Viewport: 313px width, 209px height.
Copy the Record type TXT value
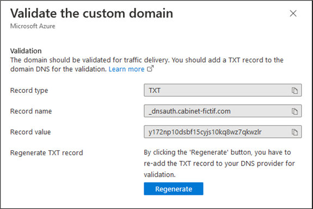tap(294, 91)
